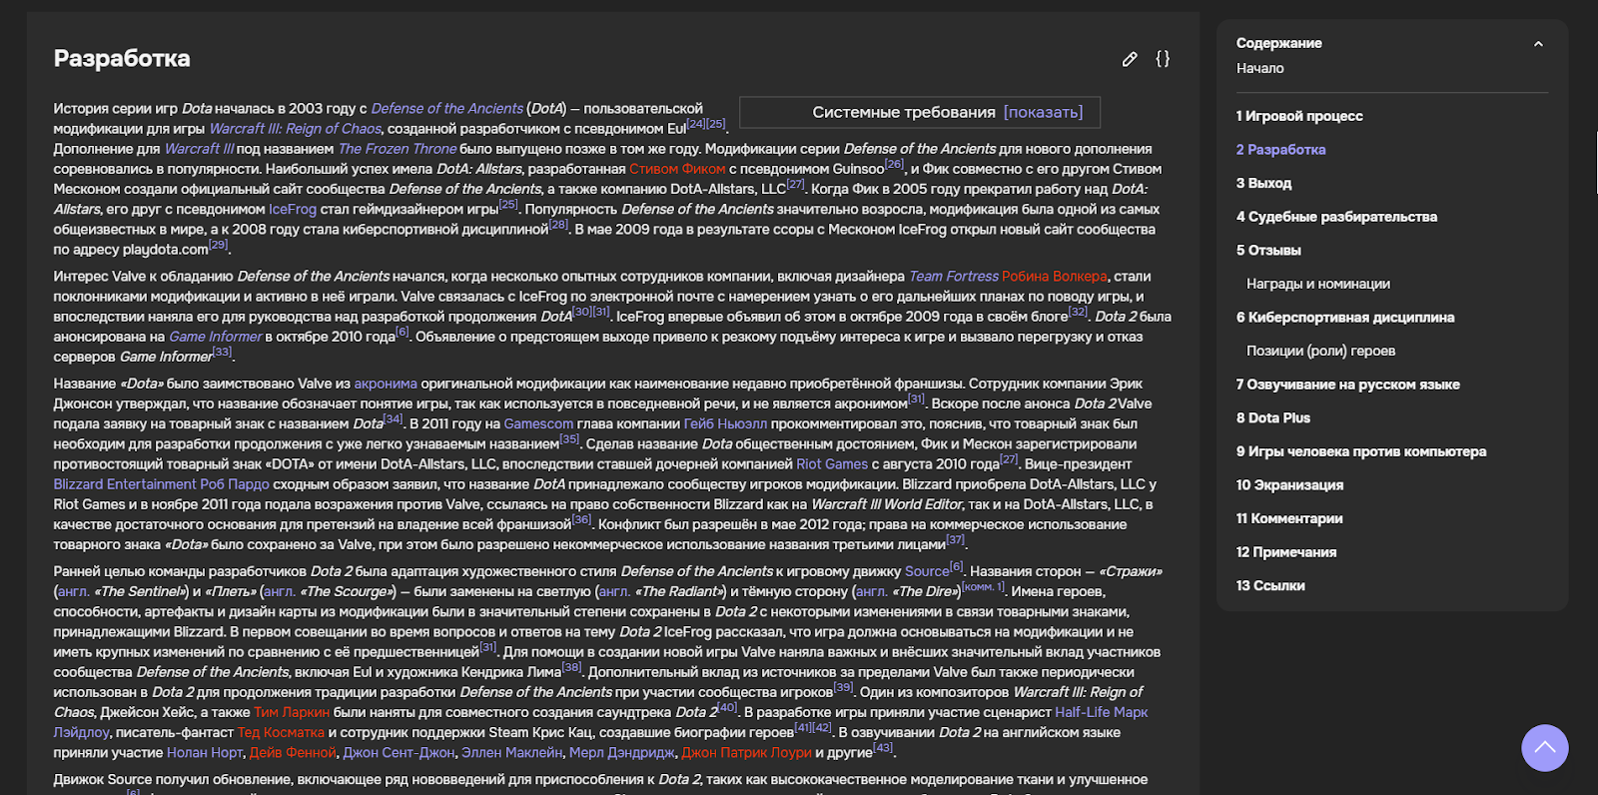The height and width of the screenshot is (795, 1598).
Task: Navigate to 4 Судебные разбирательства
Action: pos(1337,217)
